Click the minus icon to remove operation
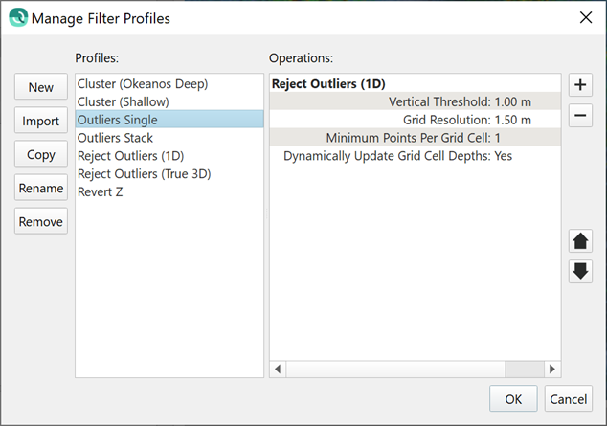The image size is (607, 426). tap(579, 117)
